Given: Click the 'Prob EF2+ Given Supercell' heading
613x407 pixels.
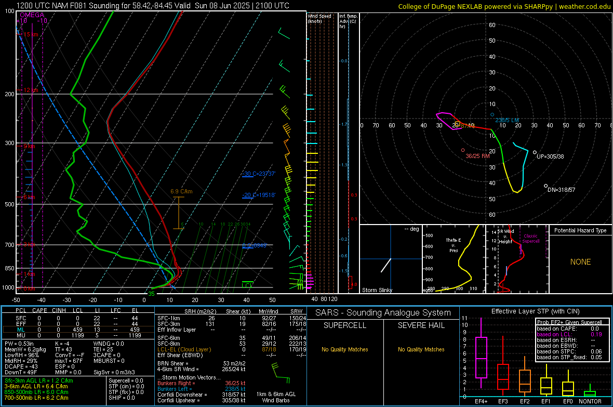Looking at the screenshot, I should (x=570, y=322).
